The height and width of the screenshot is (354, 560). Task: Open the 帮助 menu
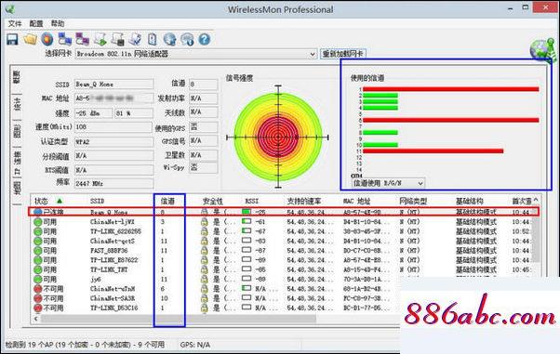click(x=58, y=23)
